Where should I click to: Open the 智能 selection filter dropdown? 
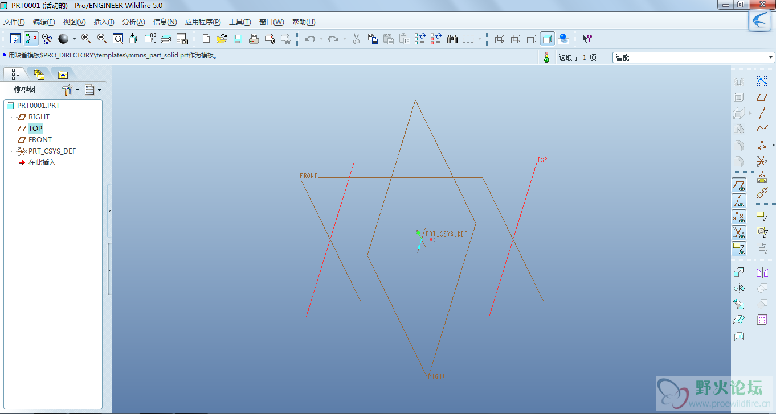pos(694,57)
